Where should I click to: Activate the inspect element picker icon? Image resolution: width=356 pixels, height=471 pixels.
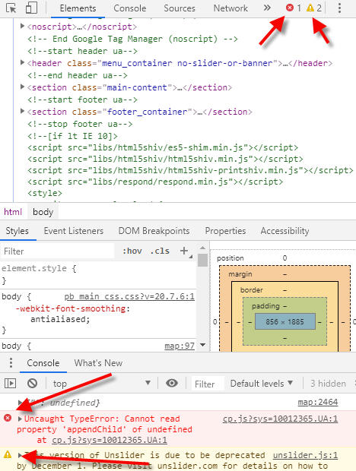(11, 8)
